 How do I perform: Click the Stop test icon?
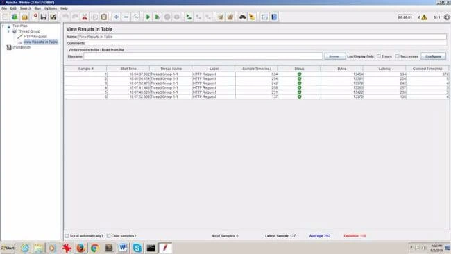[167, 17]
